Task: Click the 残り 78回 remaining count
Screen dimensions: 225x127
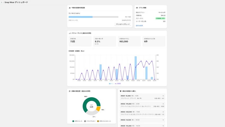Action: point(128,17)
